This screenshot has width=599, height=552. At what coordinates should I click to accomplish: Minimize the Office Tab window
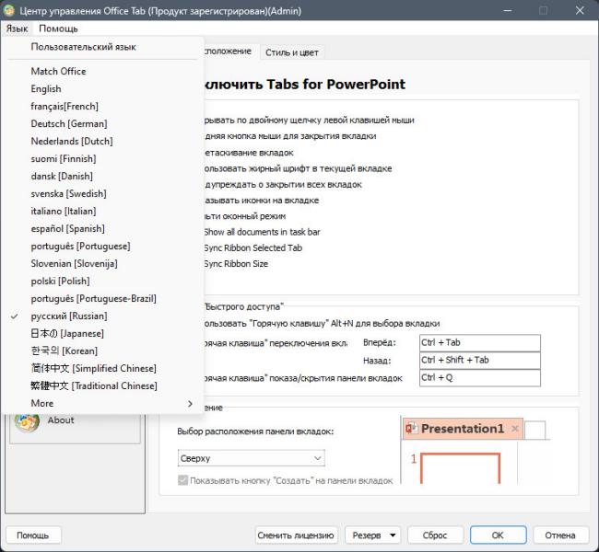pos(508,10)
